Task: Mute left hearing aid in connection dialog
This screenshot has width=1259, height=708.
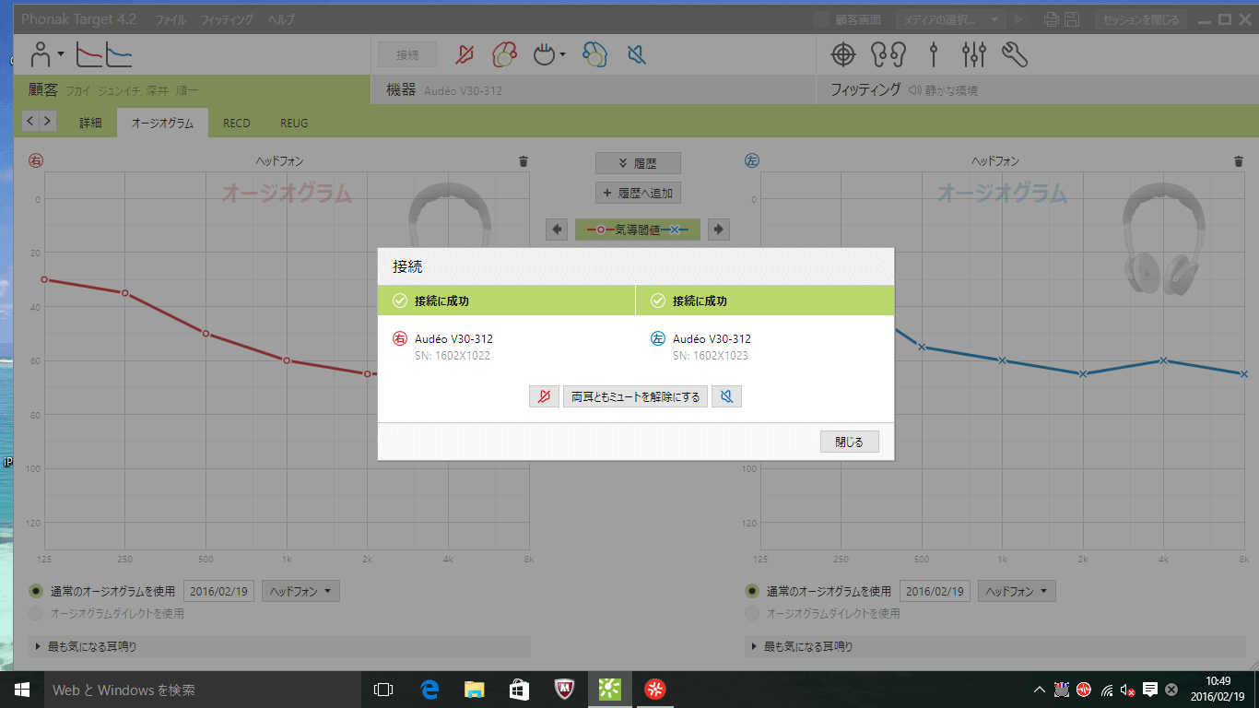Action: pos(726,396)
